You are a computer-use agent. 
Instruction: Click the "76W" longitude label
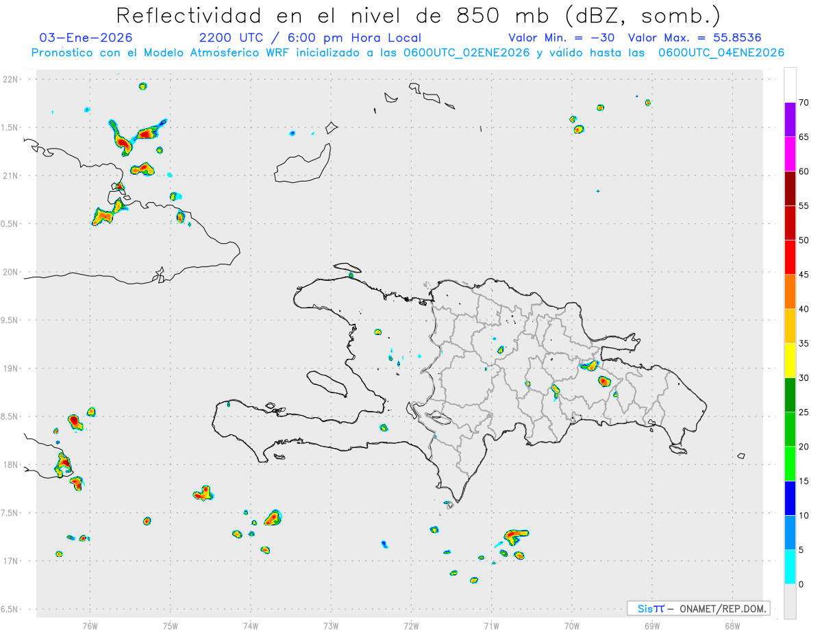coord(90,625)
